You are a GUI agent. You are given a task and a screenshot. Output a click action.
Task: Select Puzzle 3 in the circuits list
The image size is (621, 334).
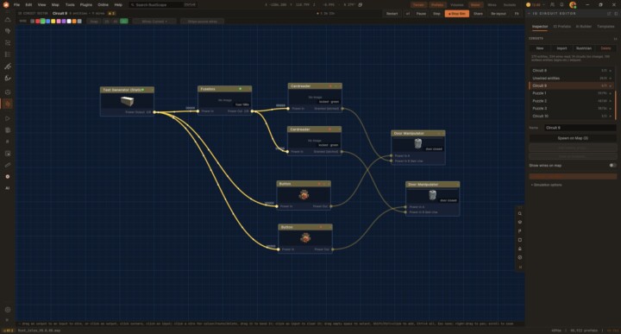point(573,108)
